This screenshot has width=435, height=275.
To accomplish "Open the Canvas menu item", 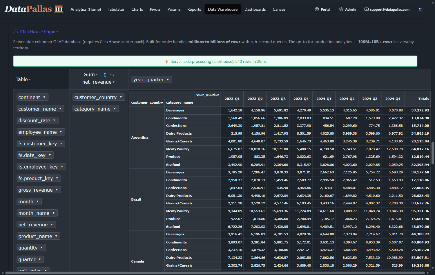I will click(x=279, y=9).
